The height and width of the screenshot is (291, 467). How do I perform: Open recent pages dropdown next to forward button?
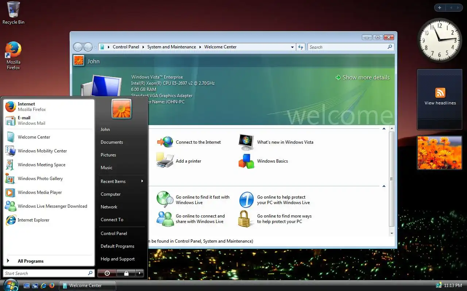click(x=95, y=47)
